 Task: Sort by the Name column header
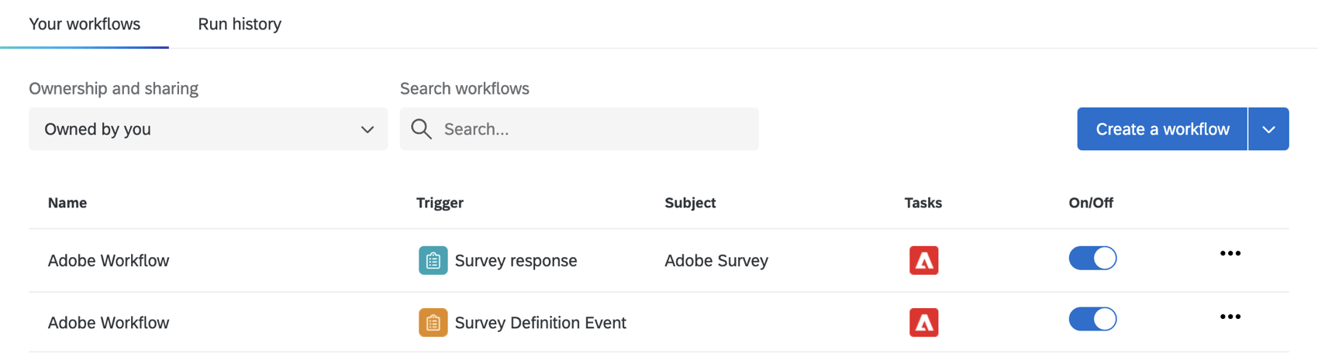[67, 203]
